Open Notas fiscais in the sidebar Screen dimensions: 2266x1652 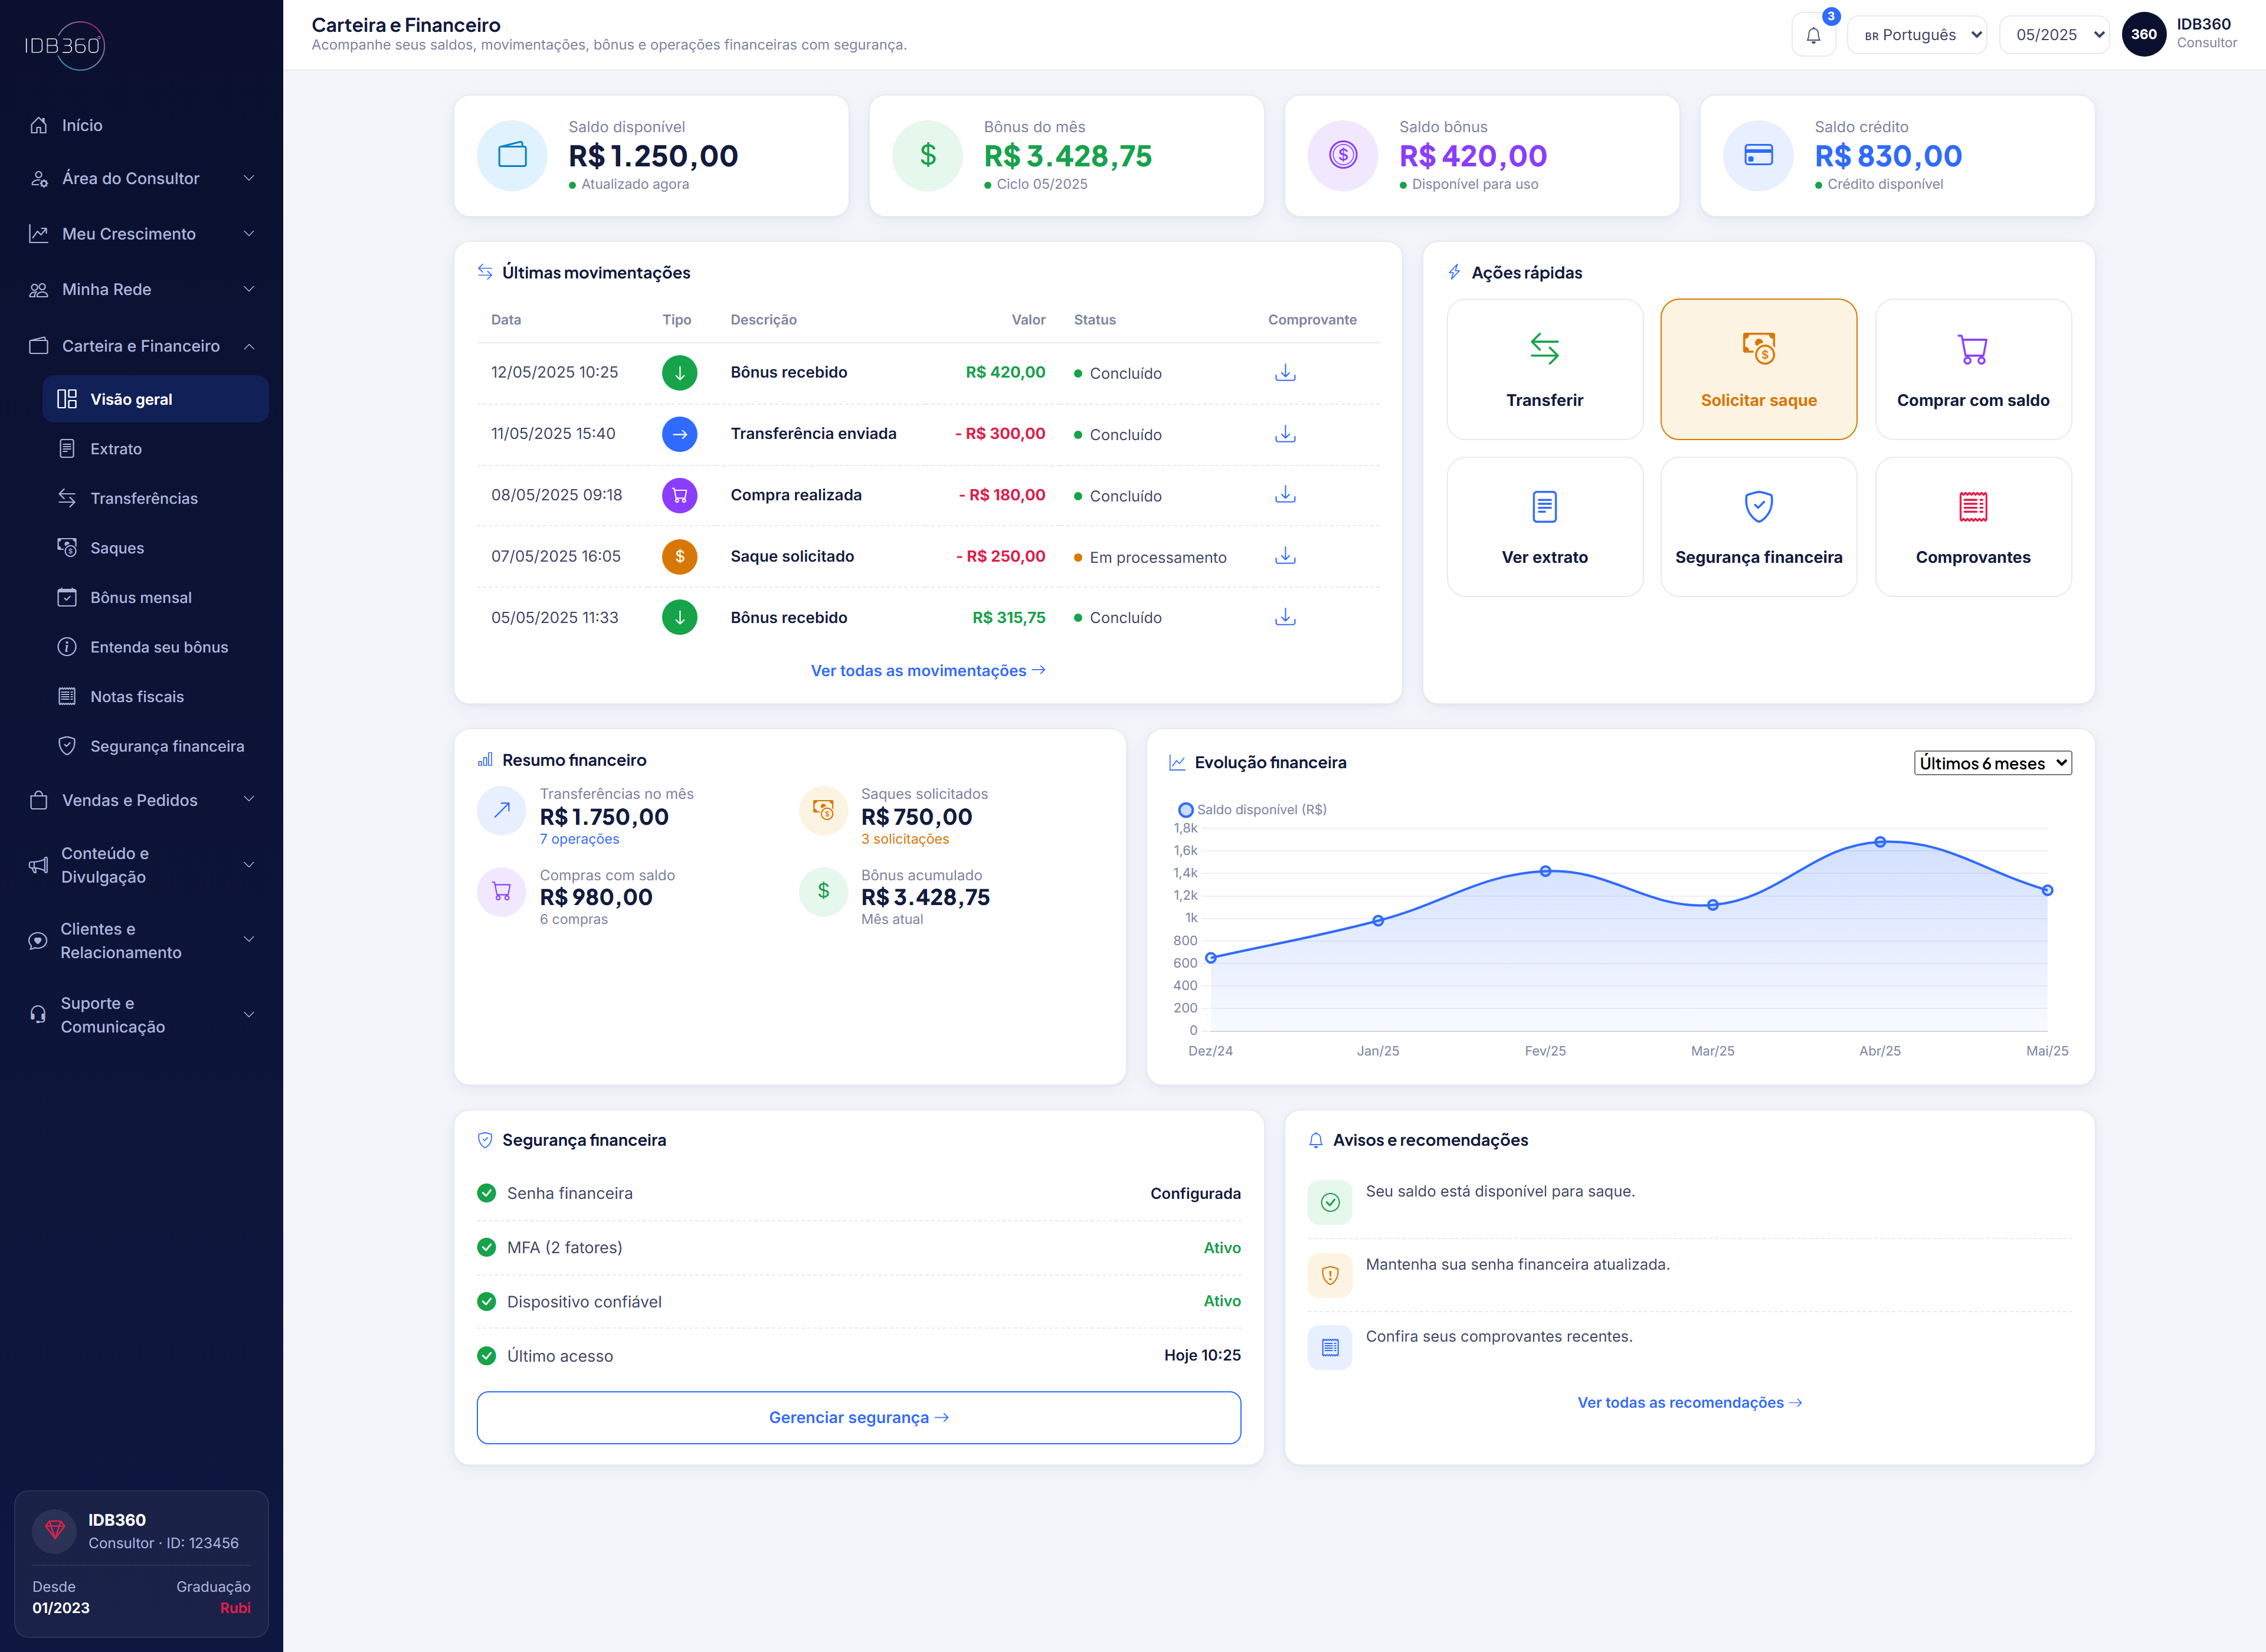[155, 696]
